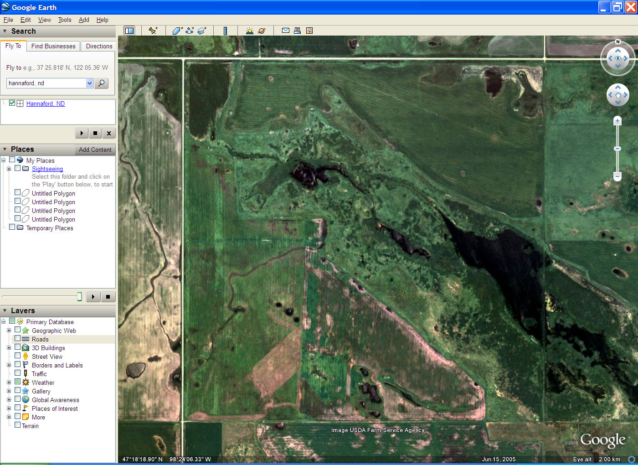
Task: Click the N north compass marker
Action: click(x=618, y=42)
